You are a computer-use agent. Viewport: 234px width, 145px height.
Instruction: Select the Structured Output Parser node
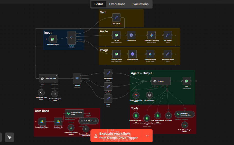55,94
